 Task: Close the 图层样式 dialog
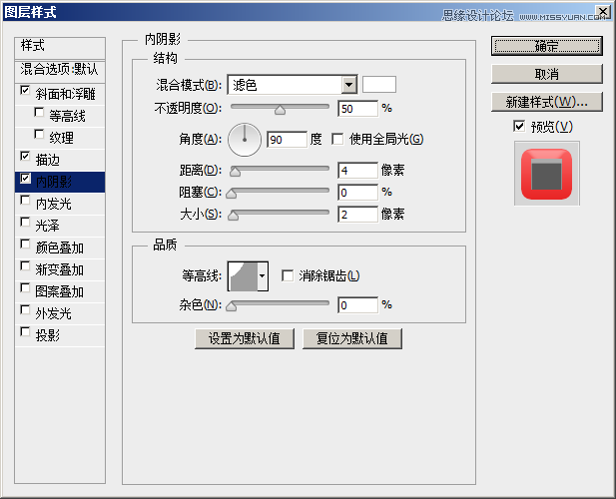[603, 12]
